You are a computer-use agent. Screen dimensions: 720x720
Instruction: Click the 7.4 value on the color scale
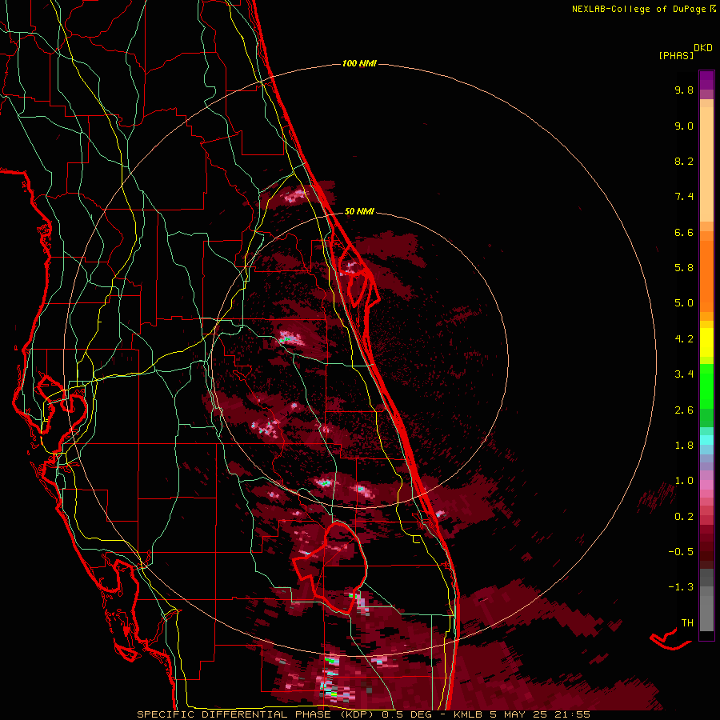coord(684,197)
